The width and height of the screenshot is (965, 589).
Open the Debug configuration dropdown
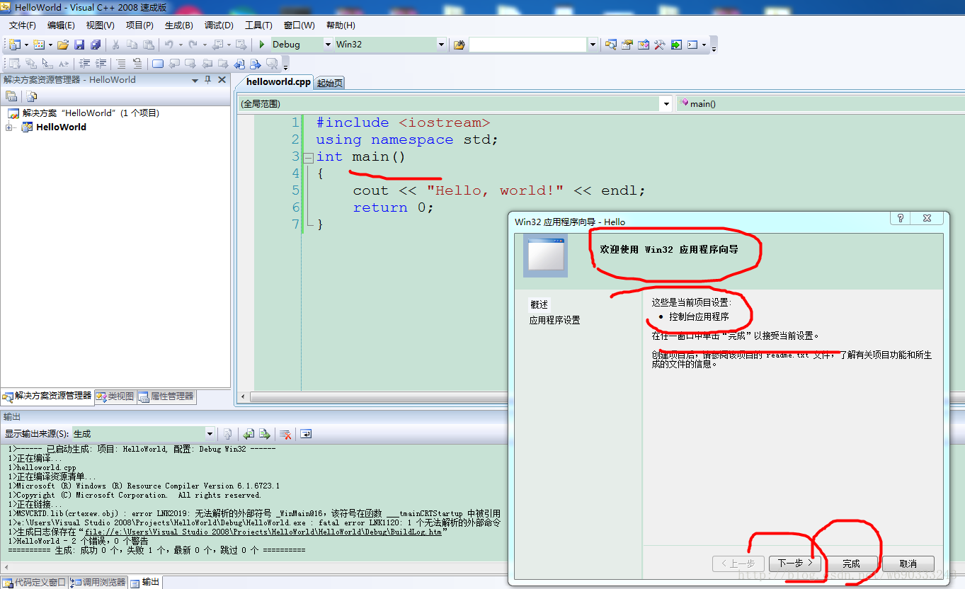click(328, 45)
